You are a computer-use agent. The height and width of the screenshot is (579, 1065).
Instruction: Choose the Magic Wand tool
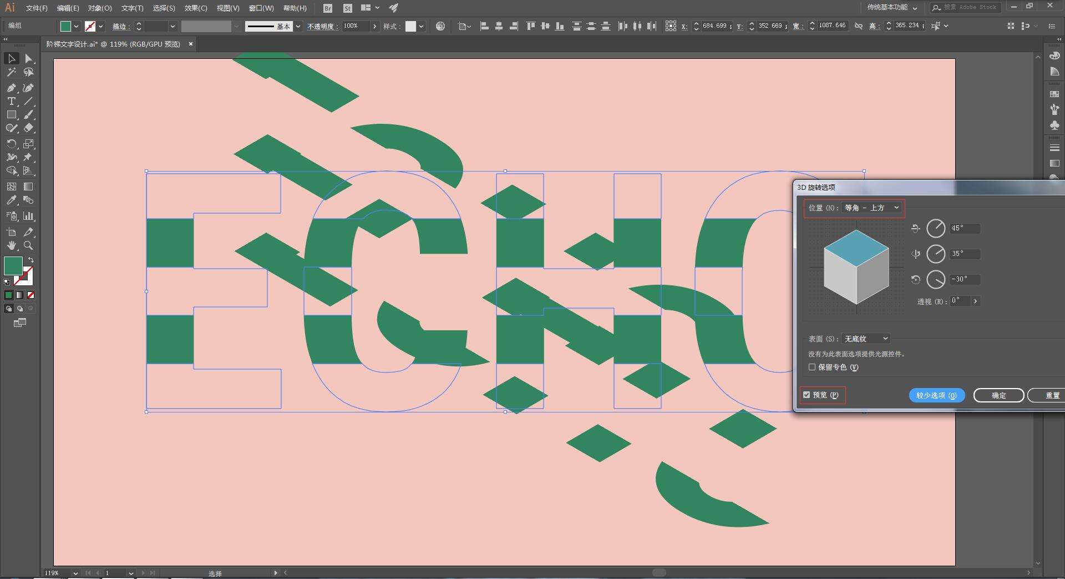[x=11, y=73]
